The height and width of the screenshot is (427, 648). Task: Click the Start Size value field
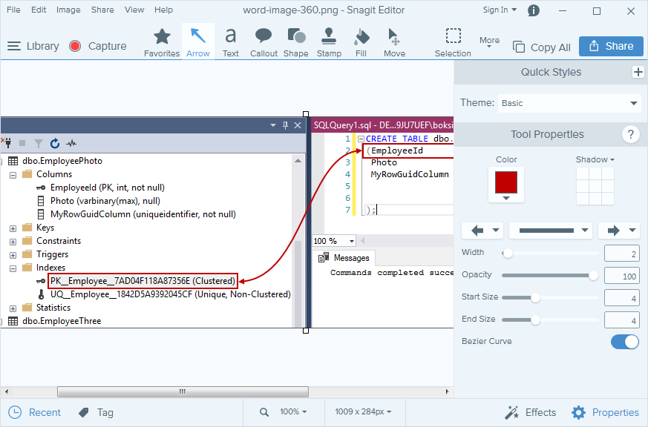click(621, 297)
